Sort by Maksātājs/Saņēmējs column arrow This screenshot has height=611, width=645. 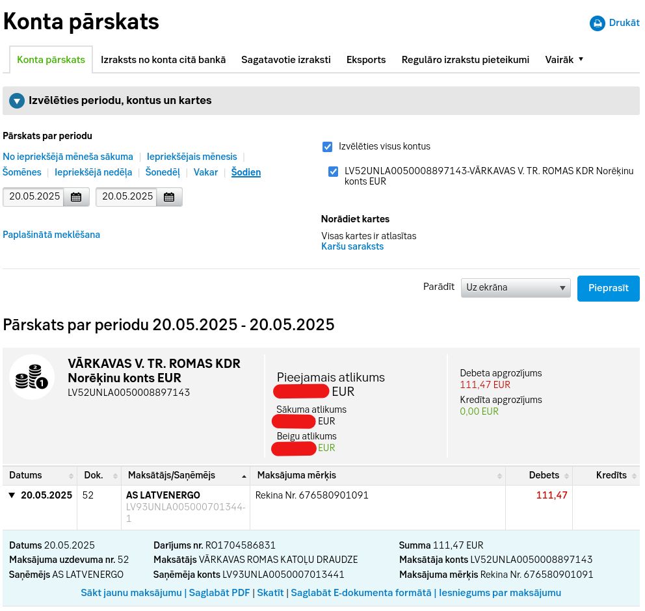point(244,476)
